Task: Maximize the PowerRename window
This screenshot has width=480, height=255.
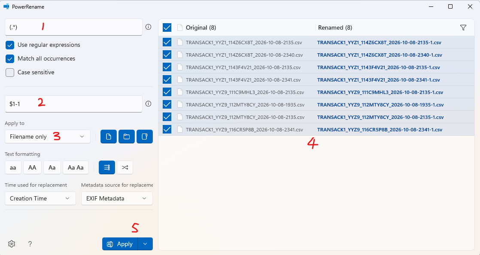Action: click(450, 6)
